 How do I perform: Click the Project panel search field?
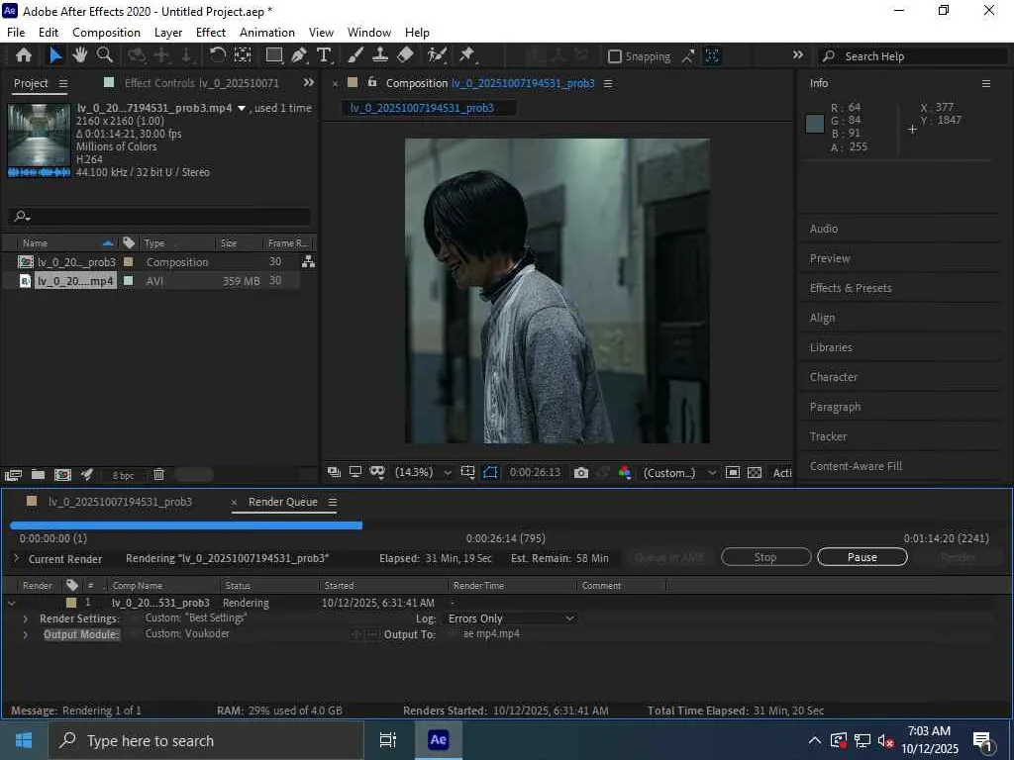point(163,217)
